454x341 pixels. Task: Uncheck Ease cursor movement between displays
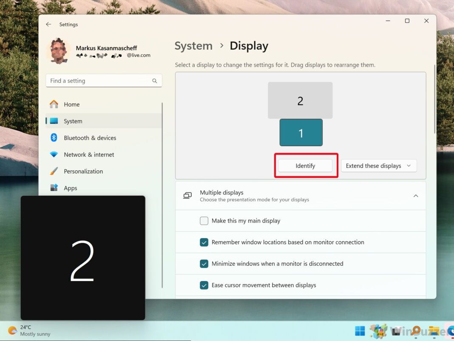click(204, 285)
